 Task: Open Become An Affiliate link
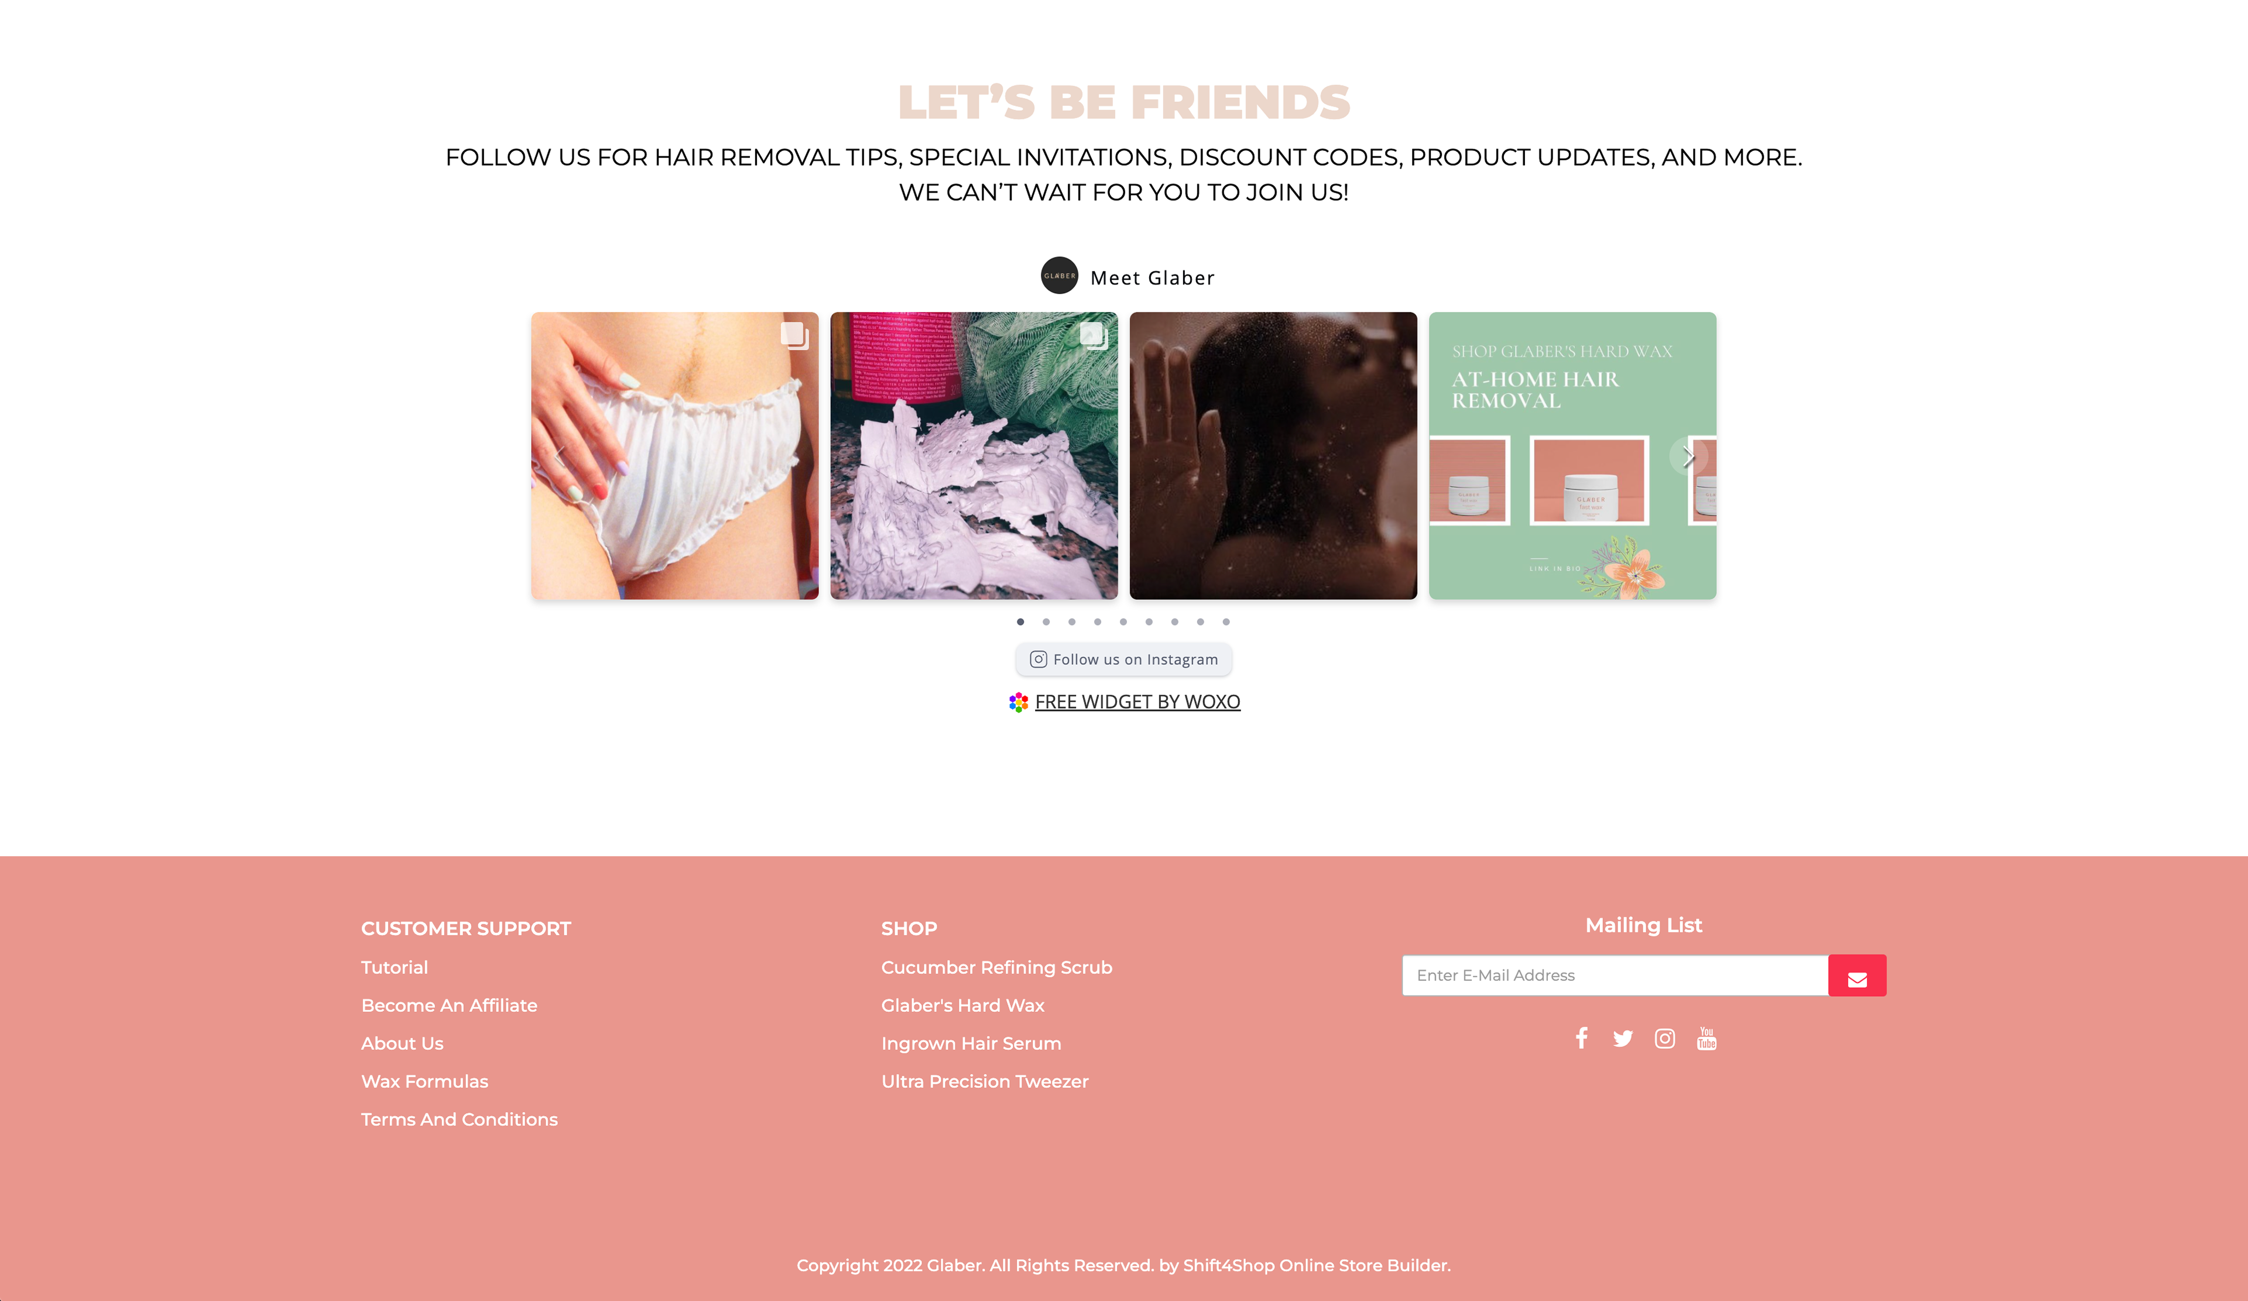coord(450,1006)
